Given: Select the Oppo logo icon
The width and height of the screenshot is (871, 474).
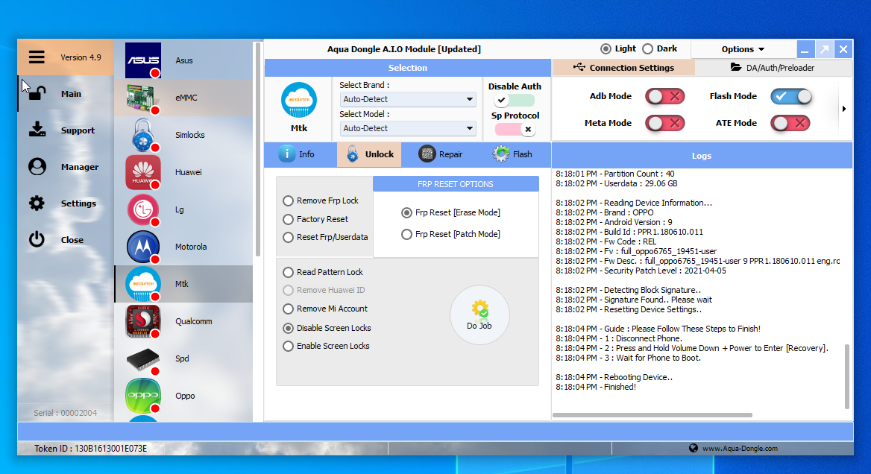Looking at the screenshot, I should tap(142, 396).
